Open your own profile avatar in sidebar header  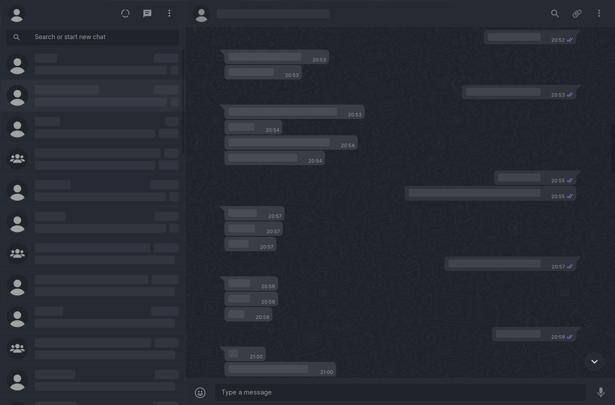pos(17,14)
